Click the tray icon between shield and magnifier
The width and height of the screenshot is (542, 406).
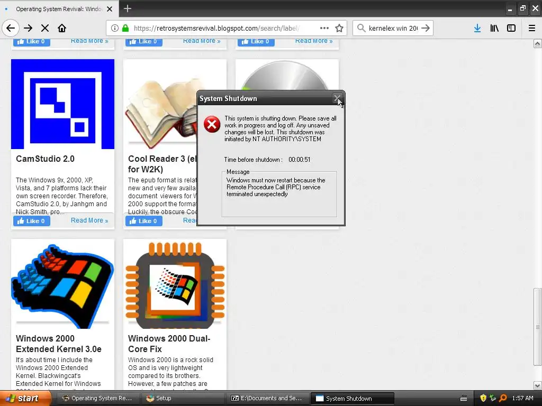pos(493,398)
